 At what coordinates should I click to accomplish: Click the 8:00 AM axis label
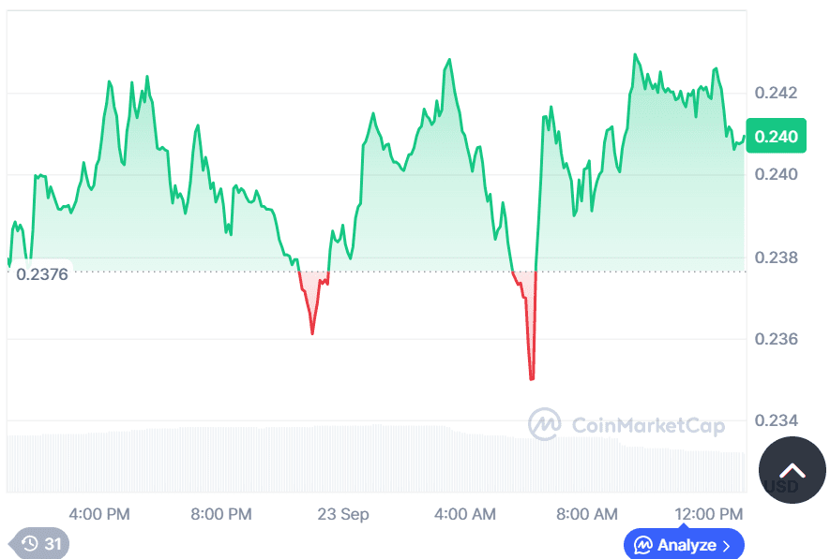point(587,515)
